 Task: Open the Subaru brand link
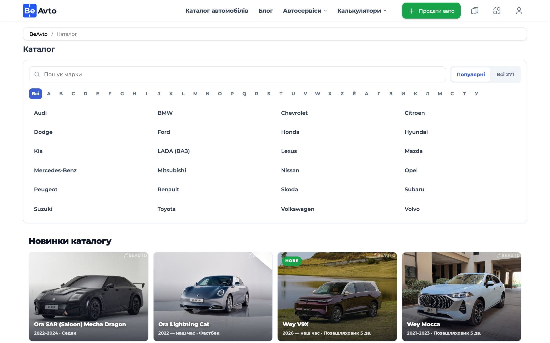point(414,189)
